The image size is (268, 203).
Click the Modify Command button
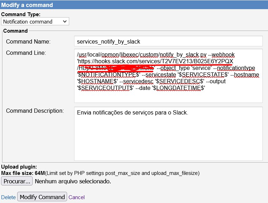tap(42, 197)
